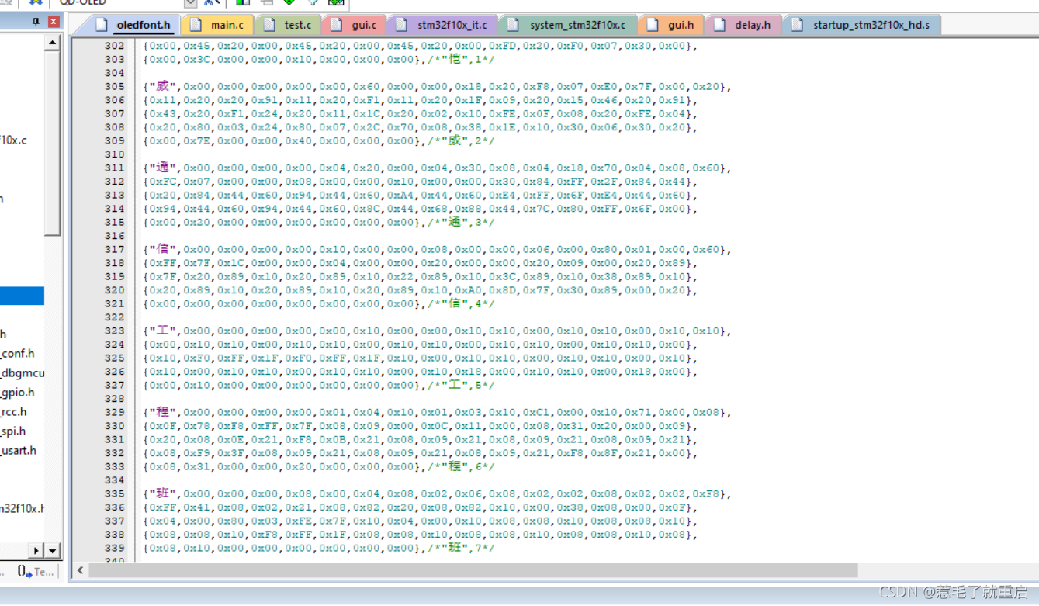Click the comment /*"信",4*/
Image resolution: width=1039 pixels, height=606 pixels.
(x=461, y=303)
